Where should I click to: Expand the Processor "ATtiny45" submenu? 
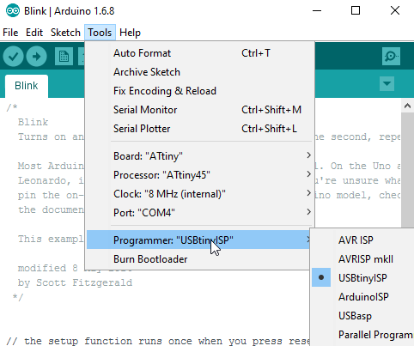tap(199, 175)
